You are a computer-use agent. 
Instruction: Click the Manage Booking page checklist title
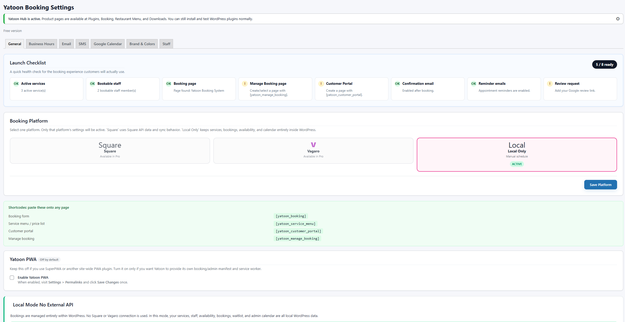(268, 83)
